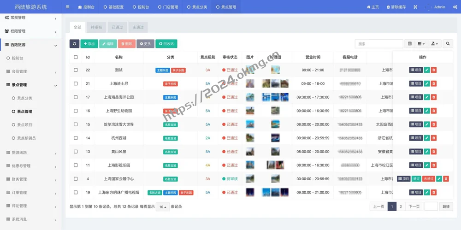The width and height of the screenshot is (461, 230).
Task: Click the page number jump input
Action: point(431,206)
